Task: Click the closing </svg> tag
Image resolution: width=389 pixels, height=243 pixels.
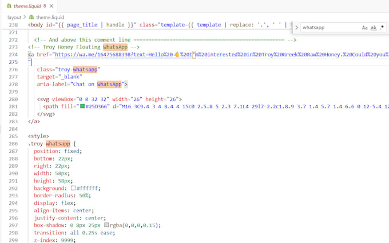Action: pos(46,114)
